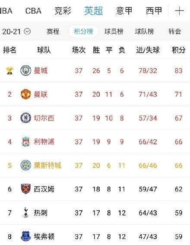Open the 转会 transfers sub-tab

(x=175, y=32)
